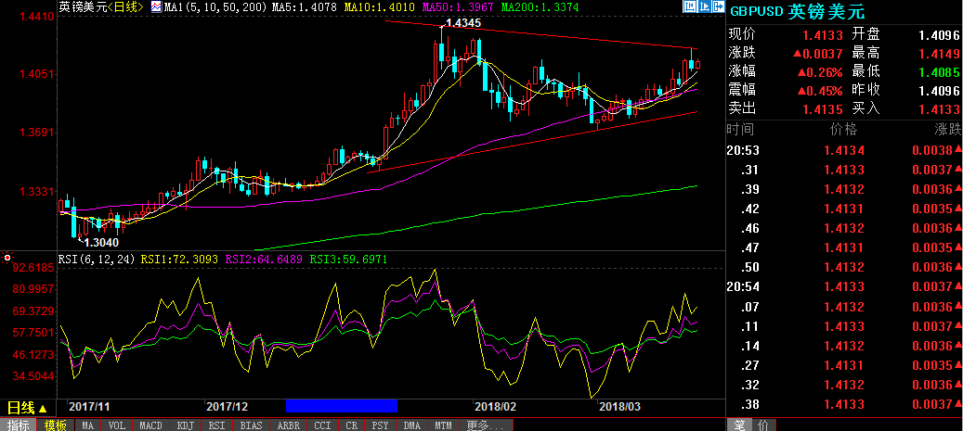Switch to the 指标 tab

click(x=18, y=425)
